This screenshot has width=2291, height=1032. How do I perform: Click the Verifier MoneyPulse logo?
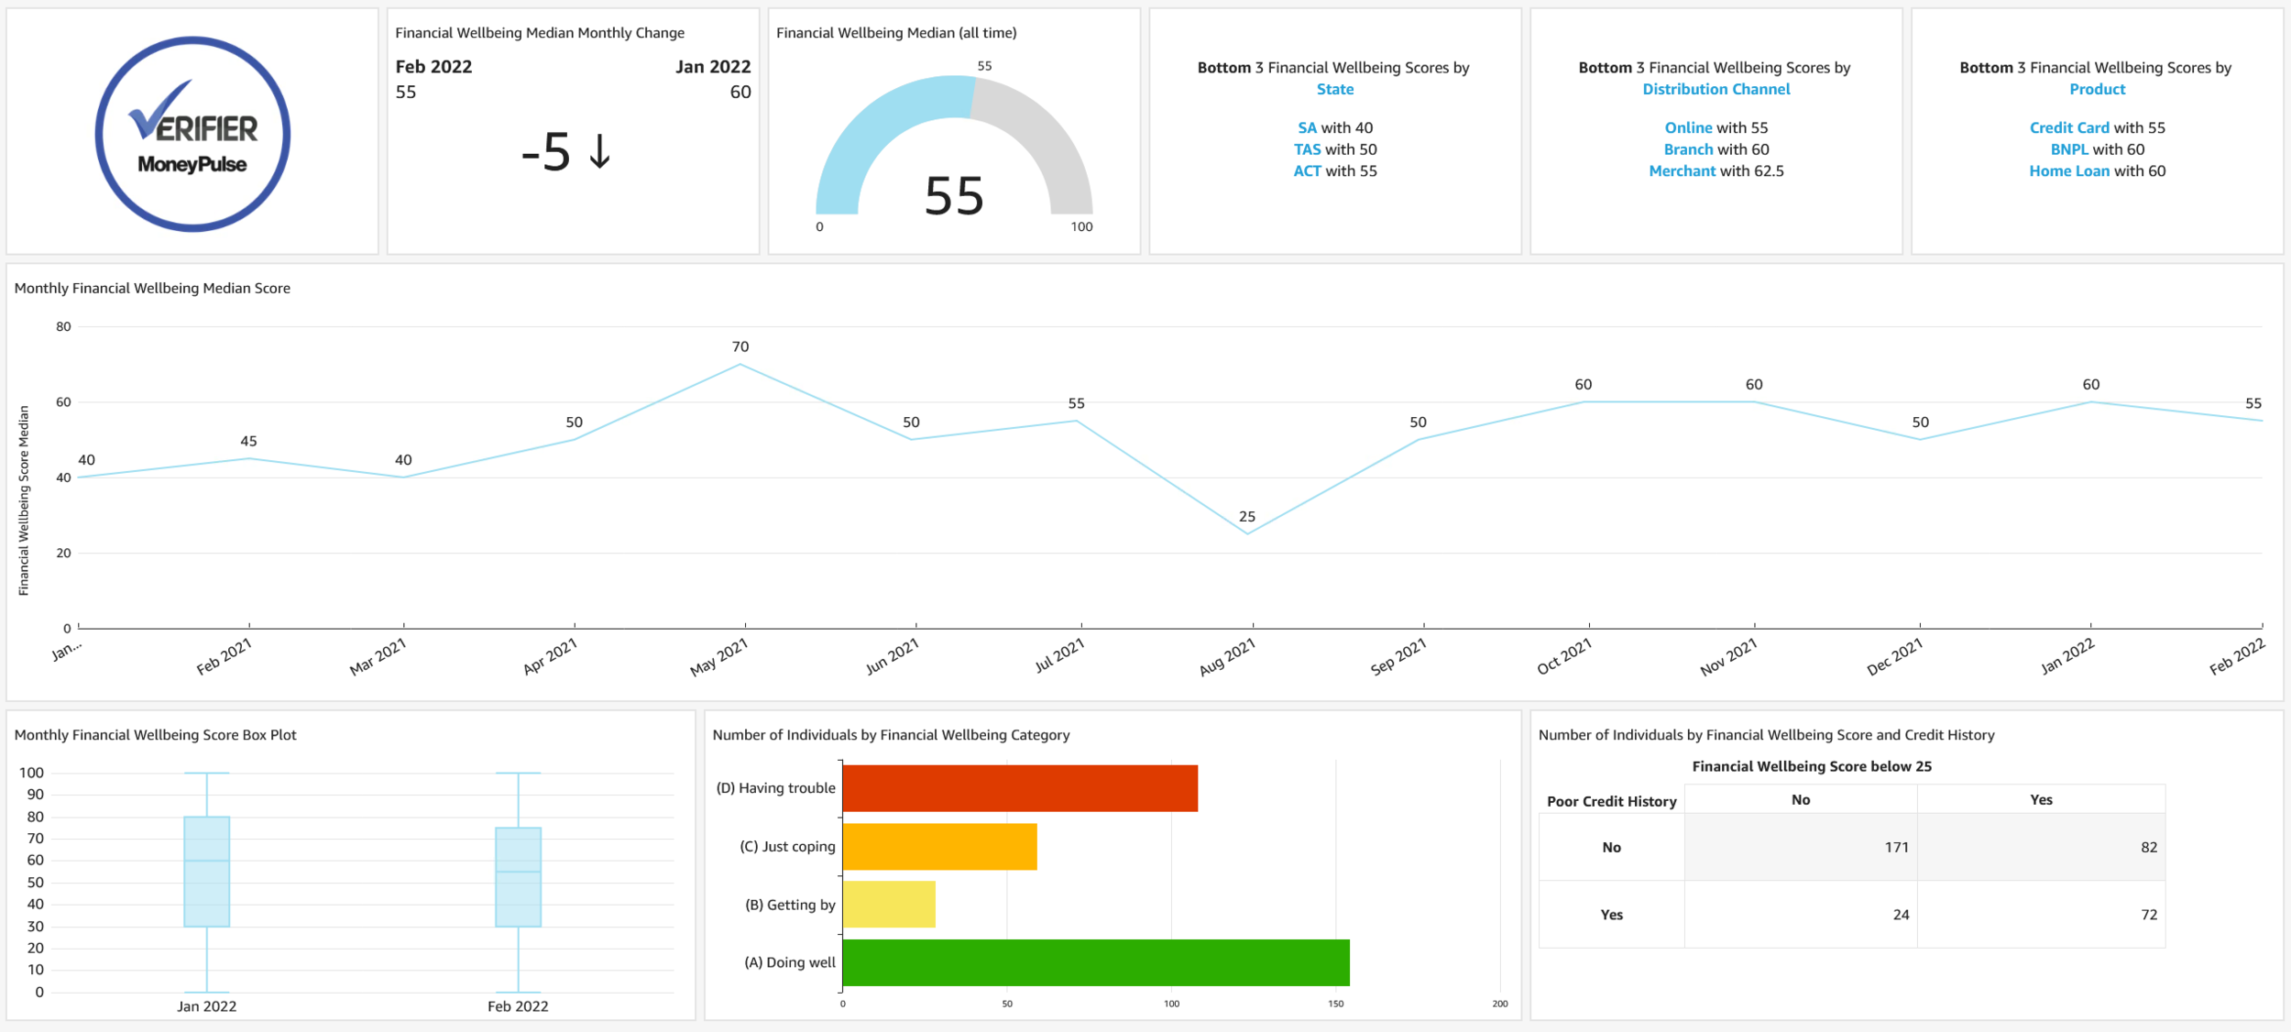192,134
